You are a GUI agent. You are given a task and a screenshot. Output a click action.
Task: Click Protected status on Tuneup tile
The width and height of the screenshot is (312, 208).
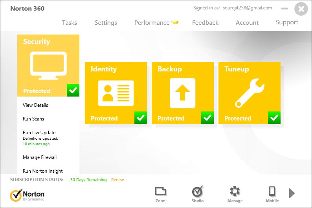click(238, 119)
